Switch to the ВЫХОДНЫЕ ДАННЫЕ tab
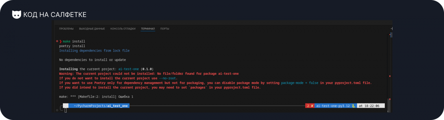 click(92, 29)
